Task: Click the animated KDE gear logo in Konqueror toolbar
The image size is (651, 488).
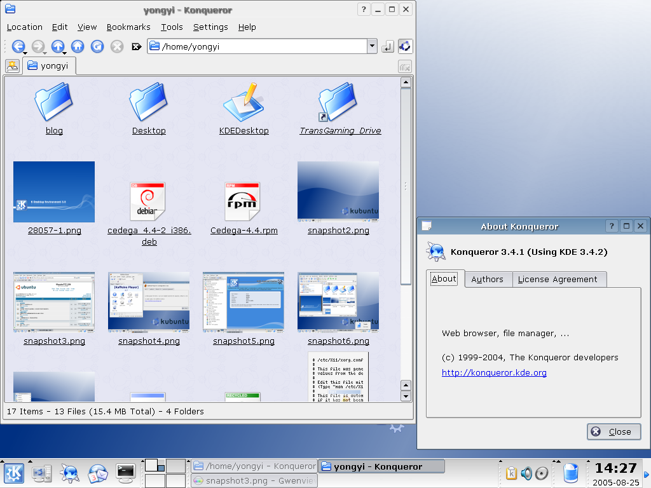Action: [x=405, y=46]
